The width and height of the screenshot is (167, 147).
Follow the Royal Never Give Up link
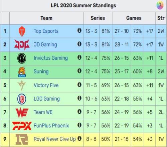55,139
